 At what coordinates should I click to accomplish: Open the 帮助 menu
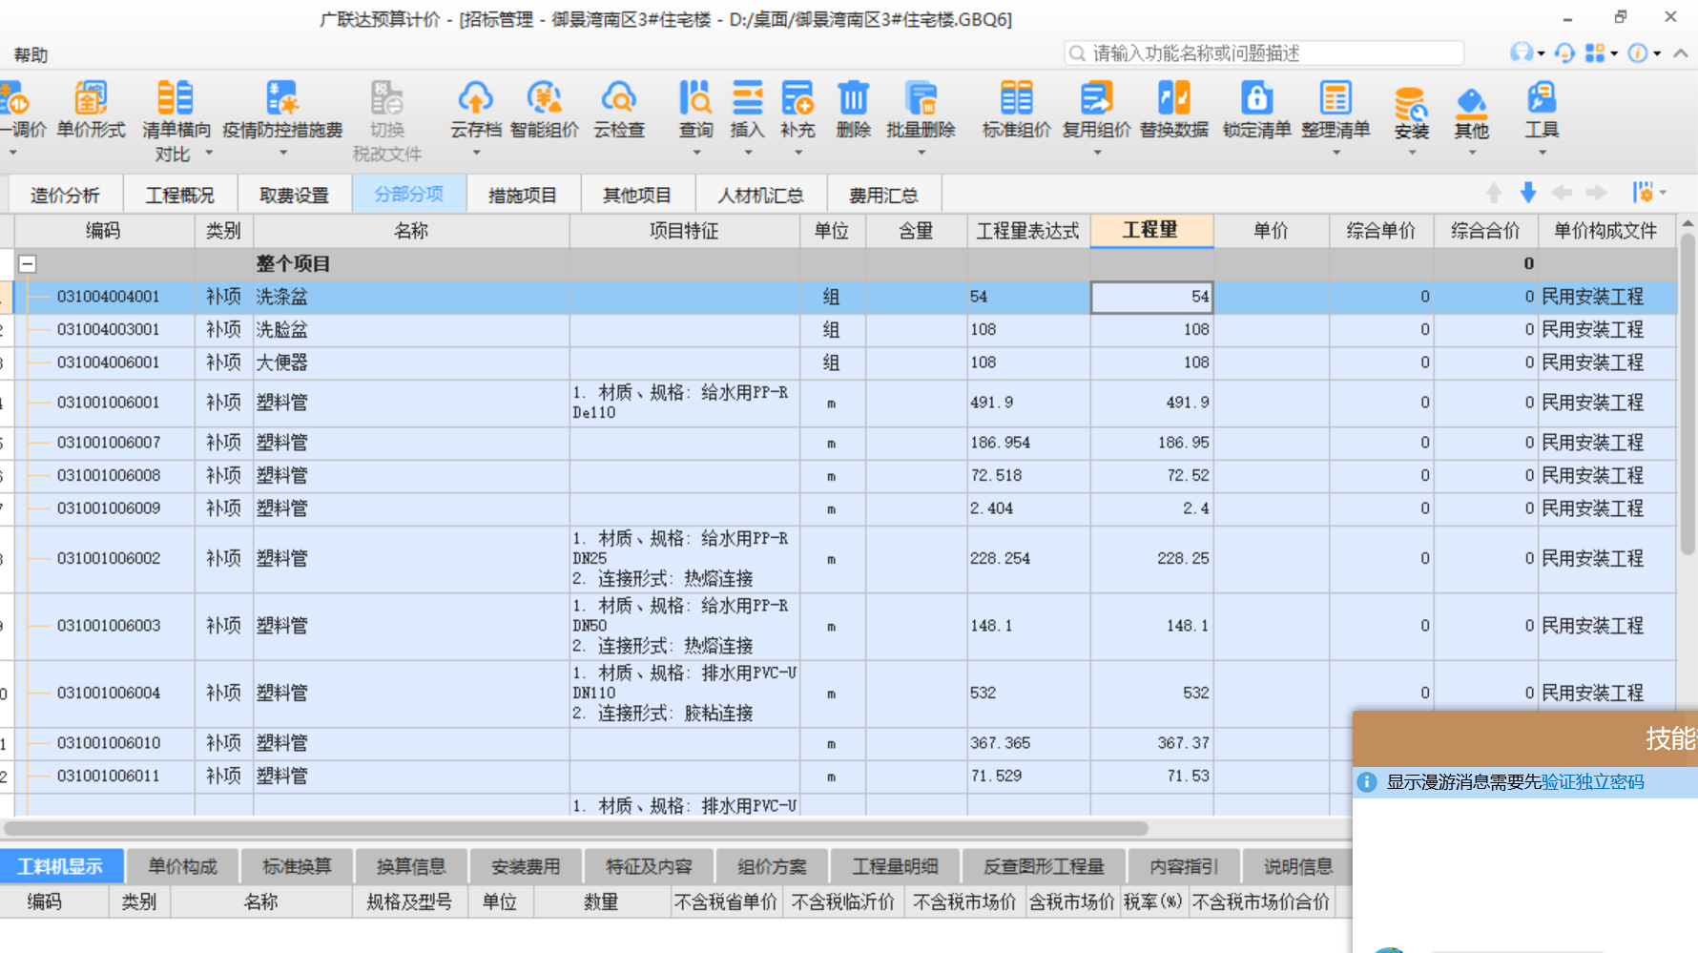31,55
